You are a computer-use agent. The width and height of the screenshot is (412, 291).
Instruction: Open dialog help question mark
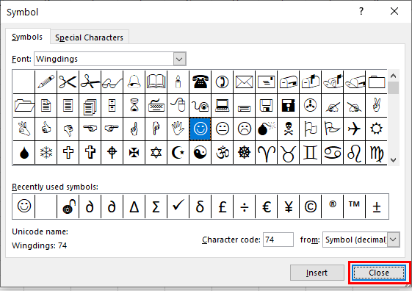click(361, 11)
